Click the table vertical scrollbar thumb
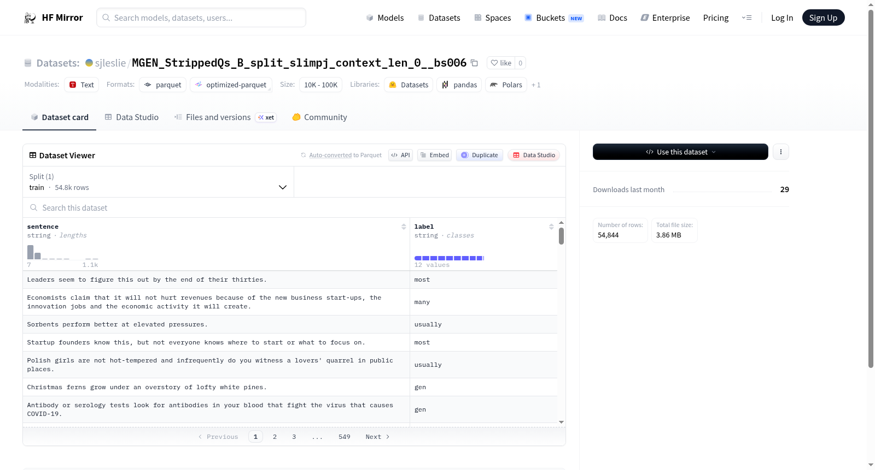The height and width of the screenshot is (470, 875). (561, 236)
